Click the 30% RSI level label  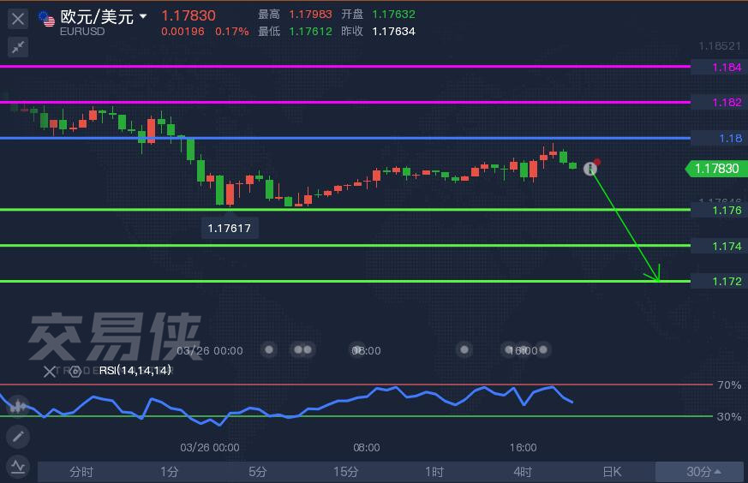[x=729, y=417]
